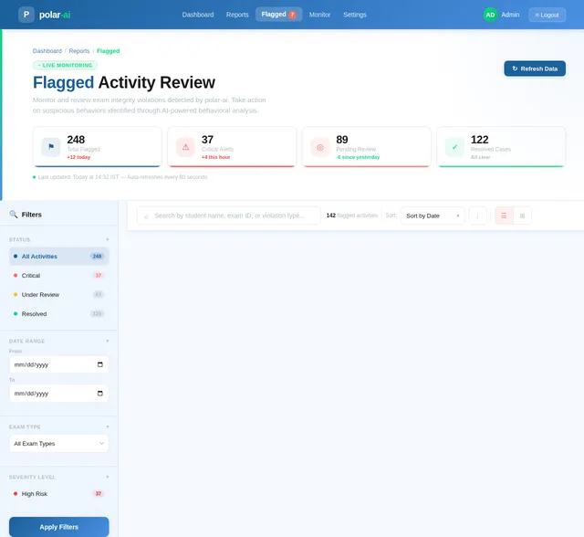Collapse the Severity Level filter section
The width and height of the screenshot is (584, 537).
tap(108, 477)
